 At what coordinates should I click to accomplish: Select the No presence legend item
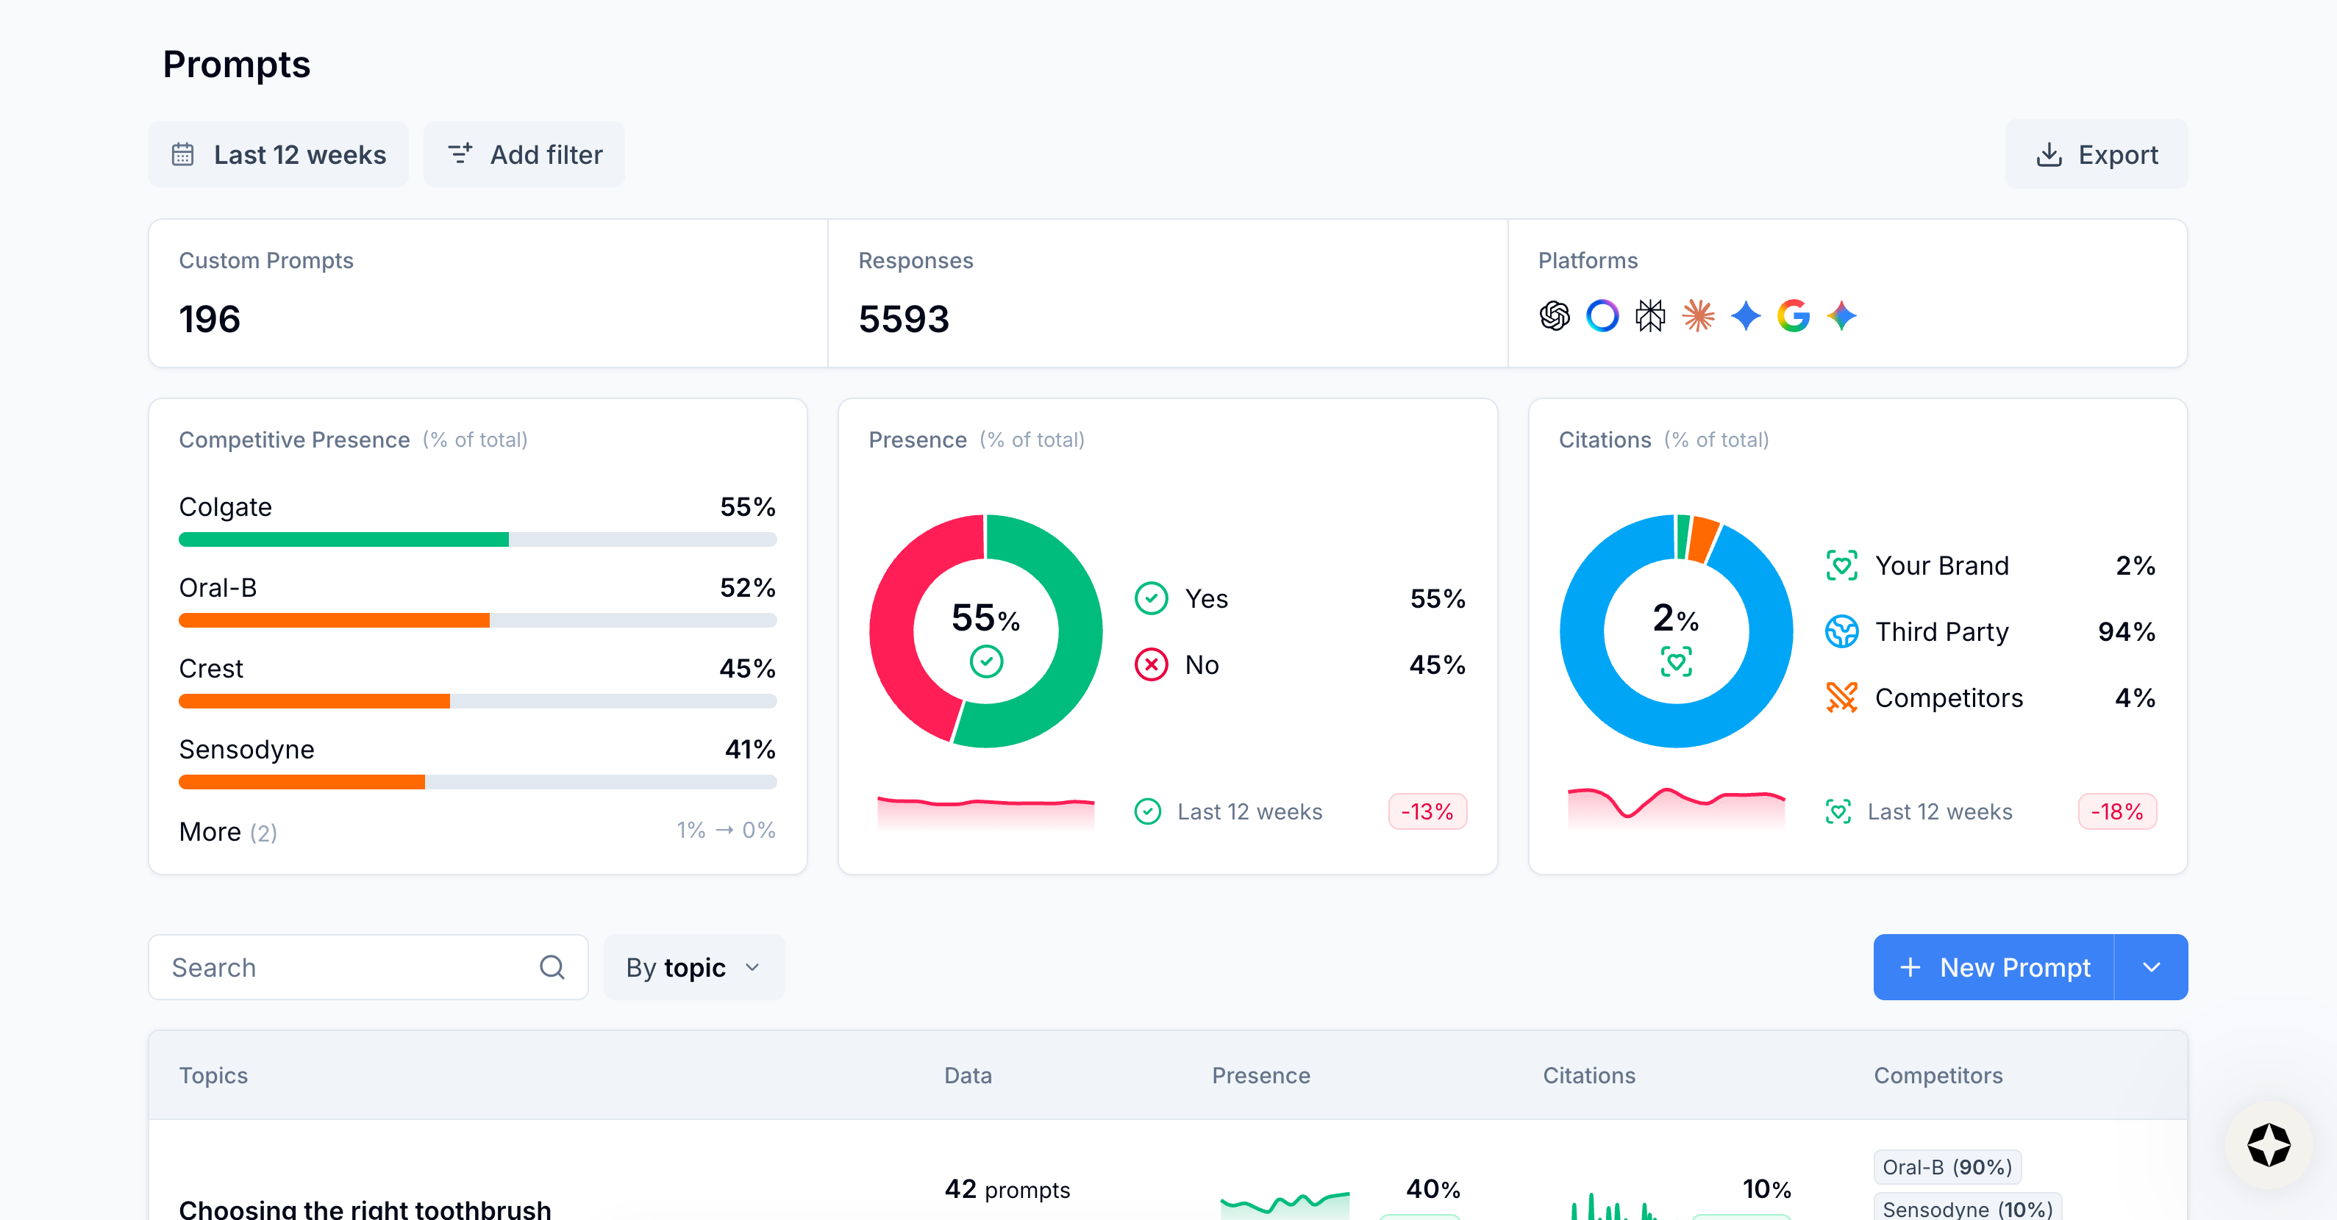1201,664
